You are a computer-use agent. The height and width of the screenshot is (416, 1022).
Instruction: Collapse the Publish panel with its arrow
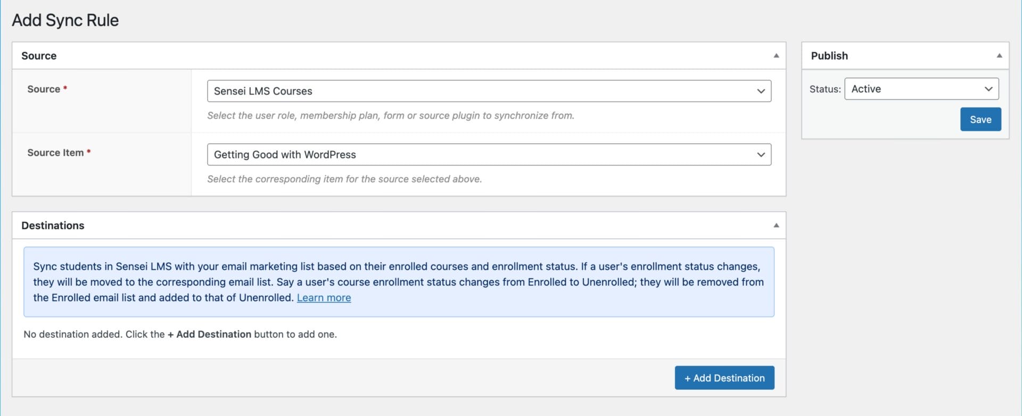tap(999, 56)
